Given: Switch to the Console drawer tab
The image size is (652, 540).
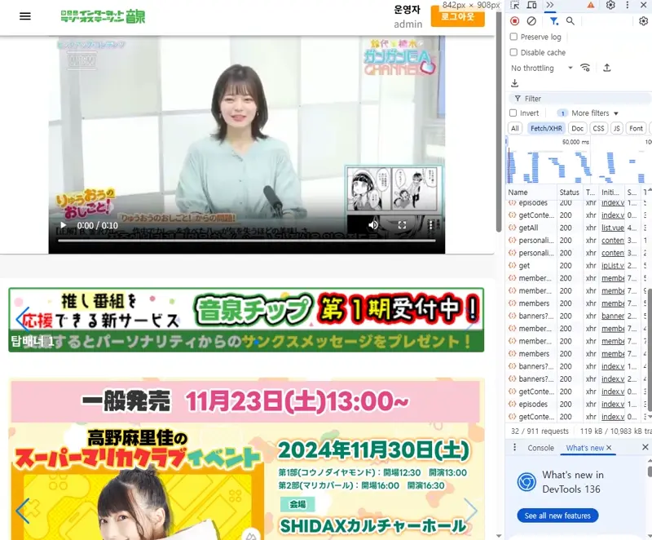Looking at the screenshot, I should [540, 448].
